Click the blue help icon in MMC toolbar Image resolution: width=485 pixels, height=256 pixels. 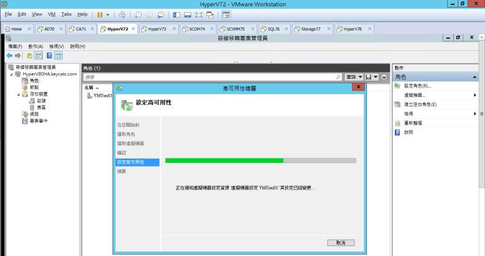pyautogui.click(x=49, y=55)
